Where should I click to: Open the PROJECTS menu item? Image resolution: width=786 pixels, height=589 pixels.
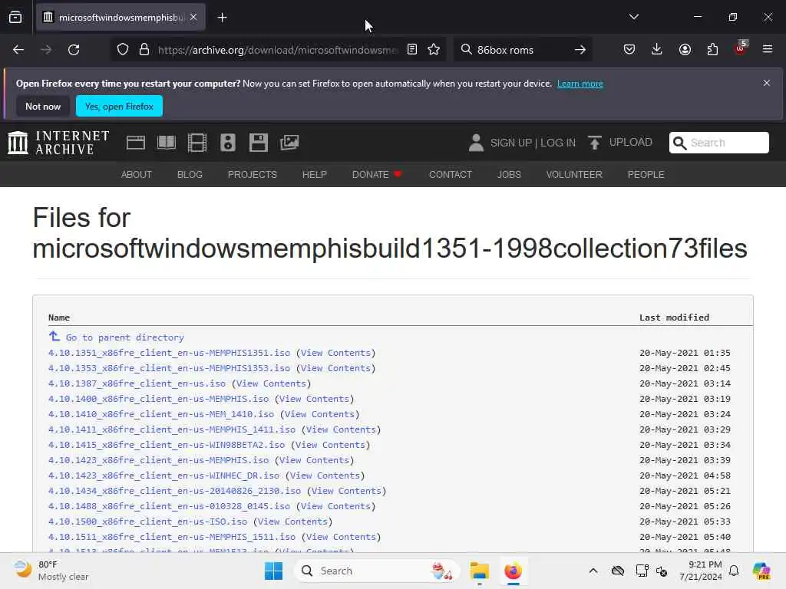pos(252,174)
